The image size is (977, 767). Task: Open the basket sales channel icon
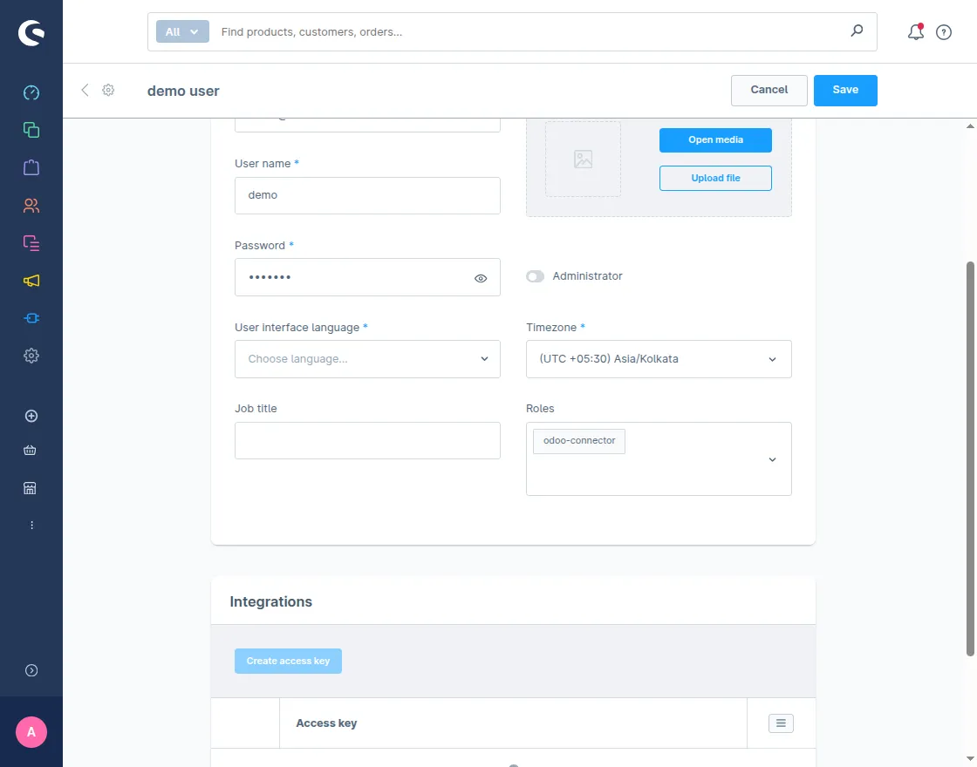pyautogui.click(x=30, y=450)
